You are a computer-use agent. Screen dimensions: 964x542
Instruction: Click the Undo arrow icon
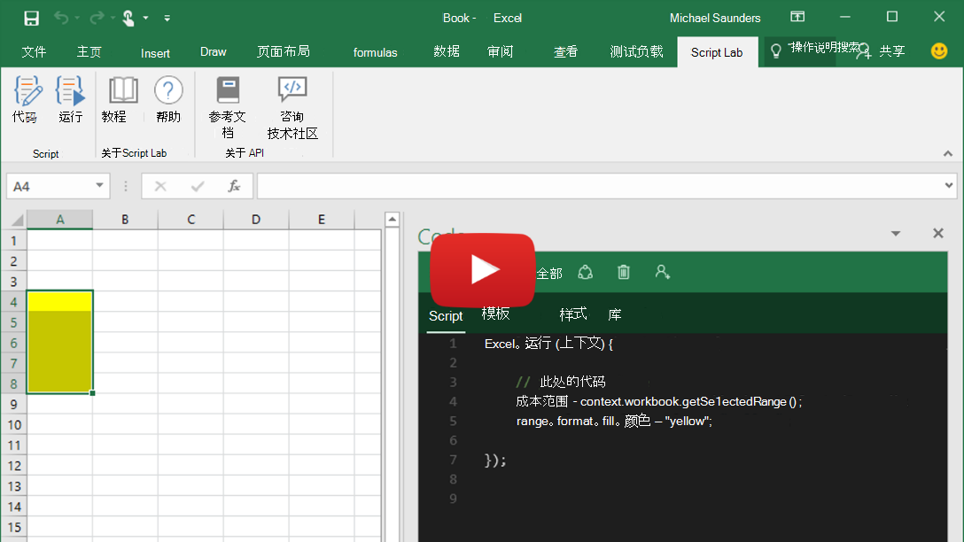[61, 18]
